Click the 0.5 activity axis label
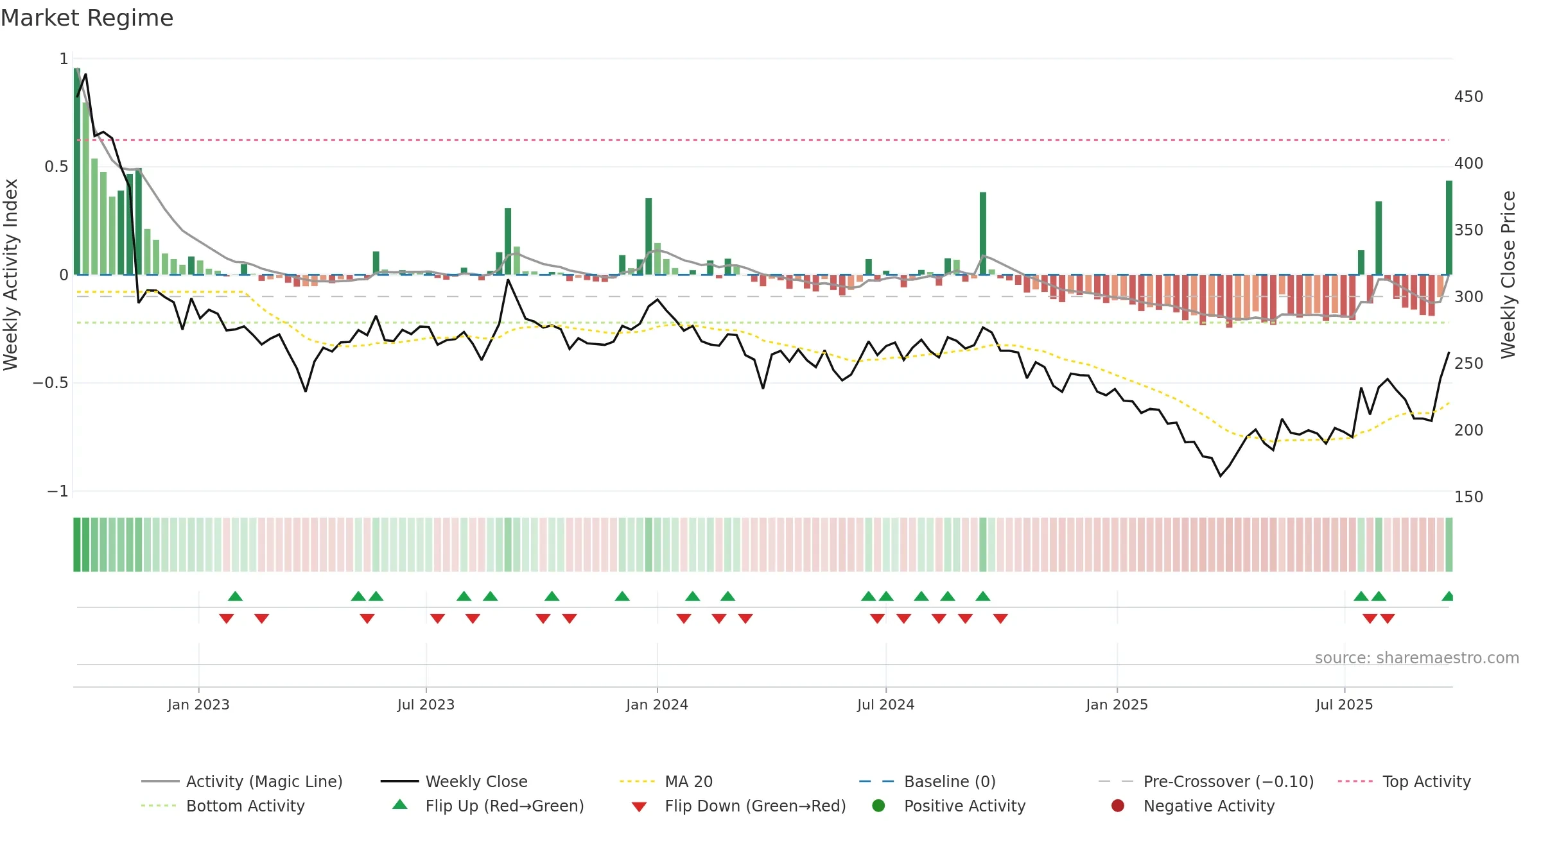This screenshot has width=1541, height=866. click(x=57, y=167)
